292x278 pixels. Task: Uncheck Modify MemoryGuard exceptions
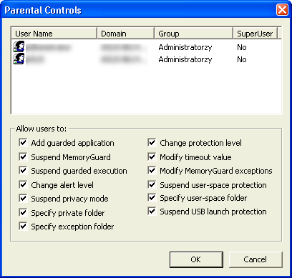152,171
